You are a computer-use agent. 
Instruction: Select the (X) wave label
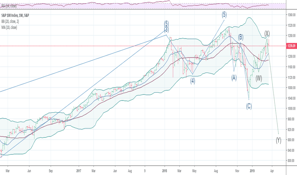(x=267, y=34)
